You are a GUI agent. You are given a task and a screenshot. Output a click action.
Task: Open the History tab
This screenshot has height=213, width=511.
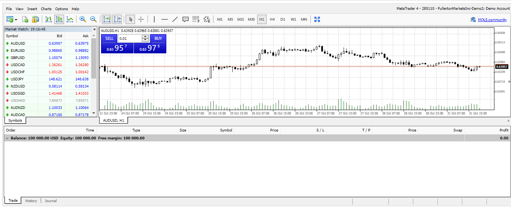[x=31, y=201]
